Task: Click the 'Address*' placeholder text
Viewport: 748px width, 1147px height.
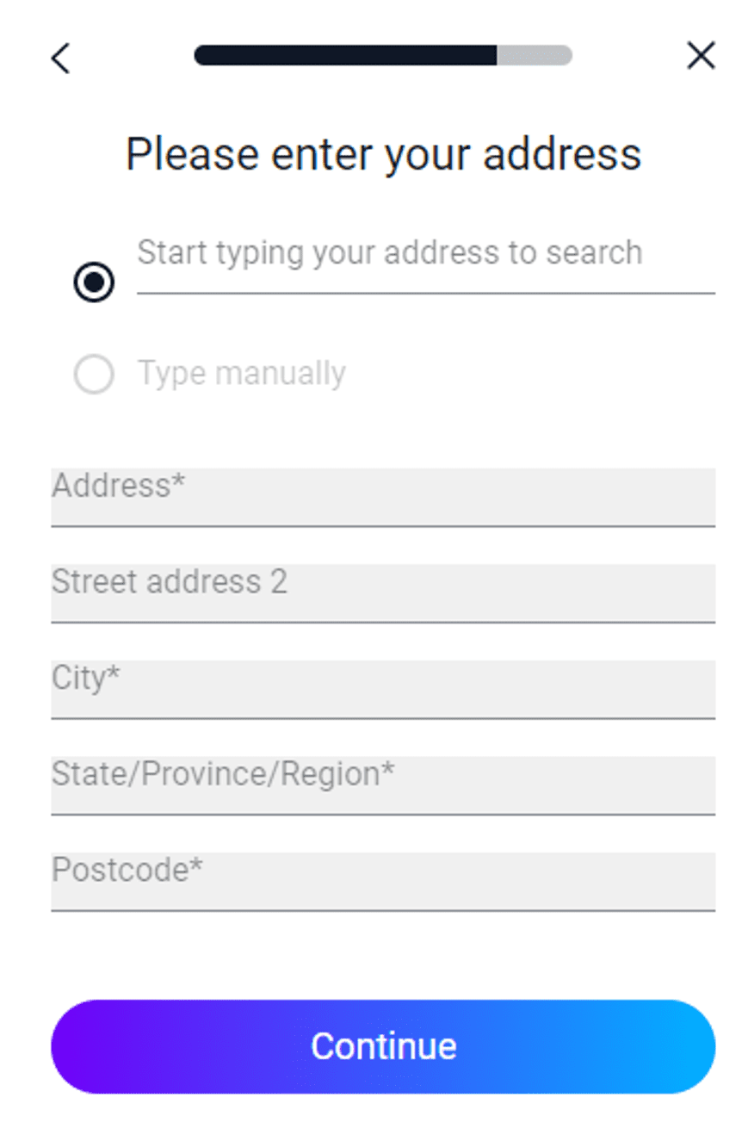Action: click(119, 487)
